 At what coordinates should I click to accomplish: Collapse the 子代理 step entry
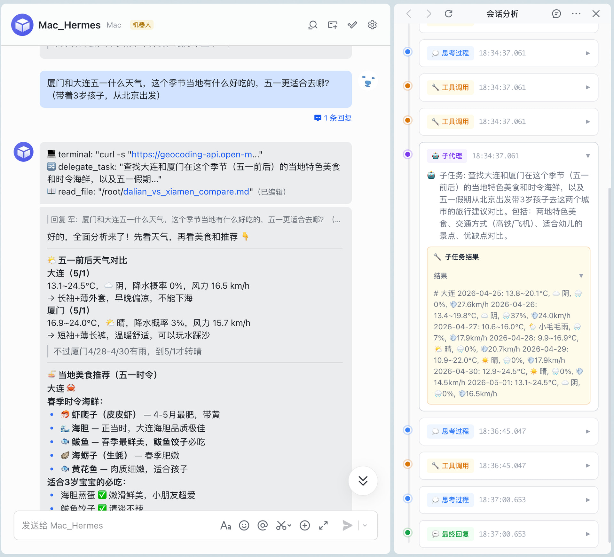coord(587,156)
